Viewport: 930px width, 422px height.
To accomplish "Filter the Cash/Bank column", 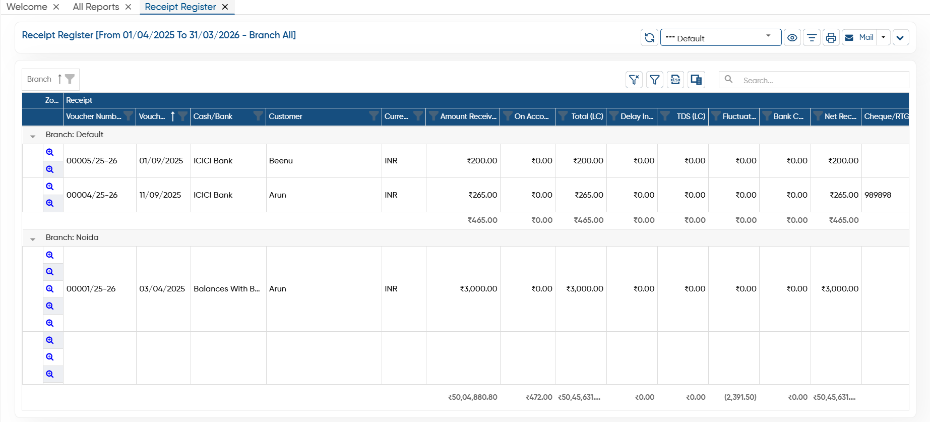I will pyautogui.click(x=258, y=116).
